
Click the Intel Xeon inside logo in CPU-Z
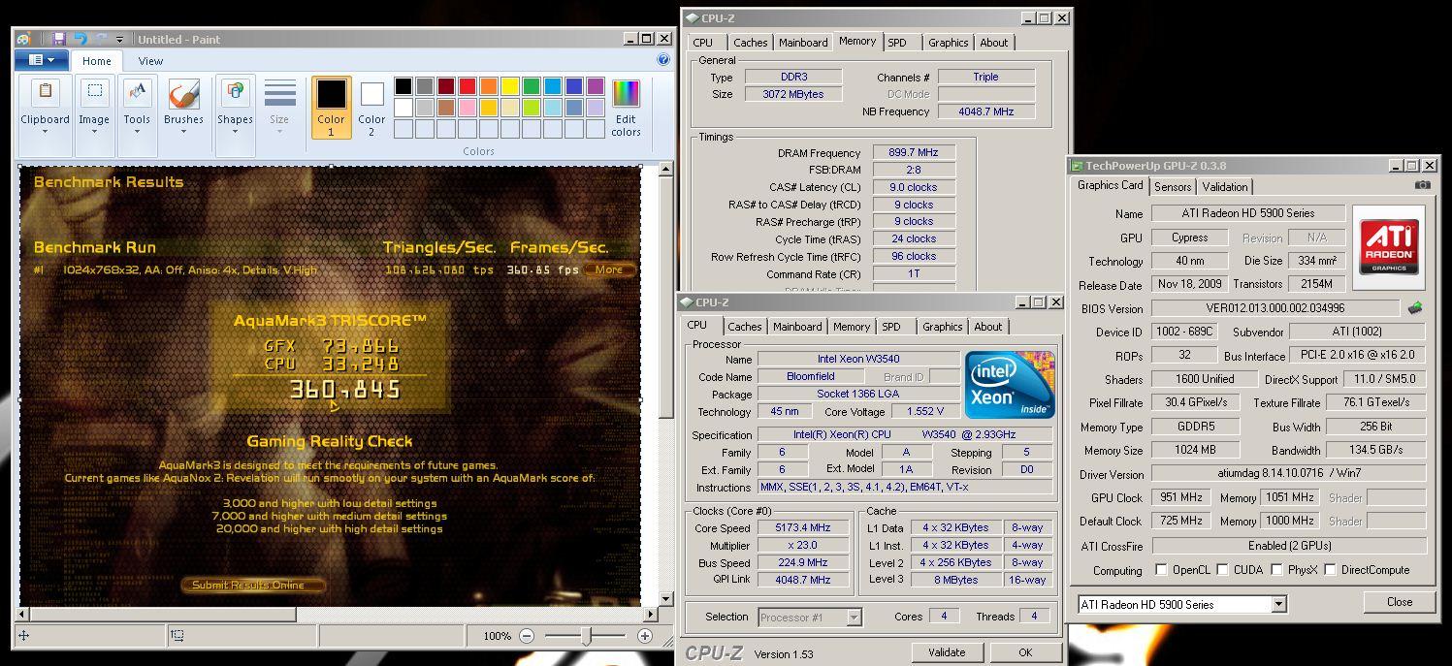tap(1010, 385)
